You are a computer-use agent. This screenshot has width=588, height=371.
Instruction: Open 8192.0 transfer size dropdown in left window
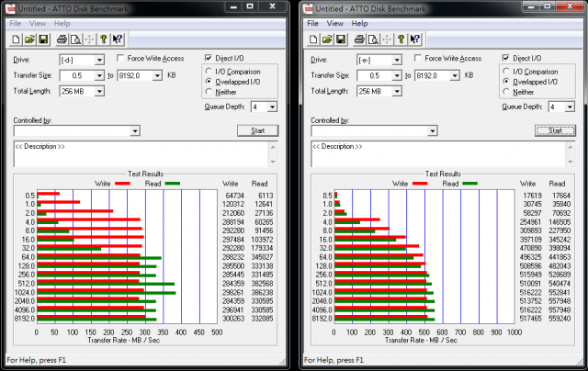[157, 75]
